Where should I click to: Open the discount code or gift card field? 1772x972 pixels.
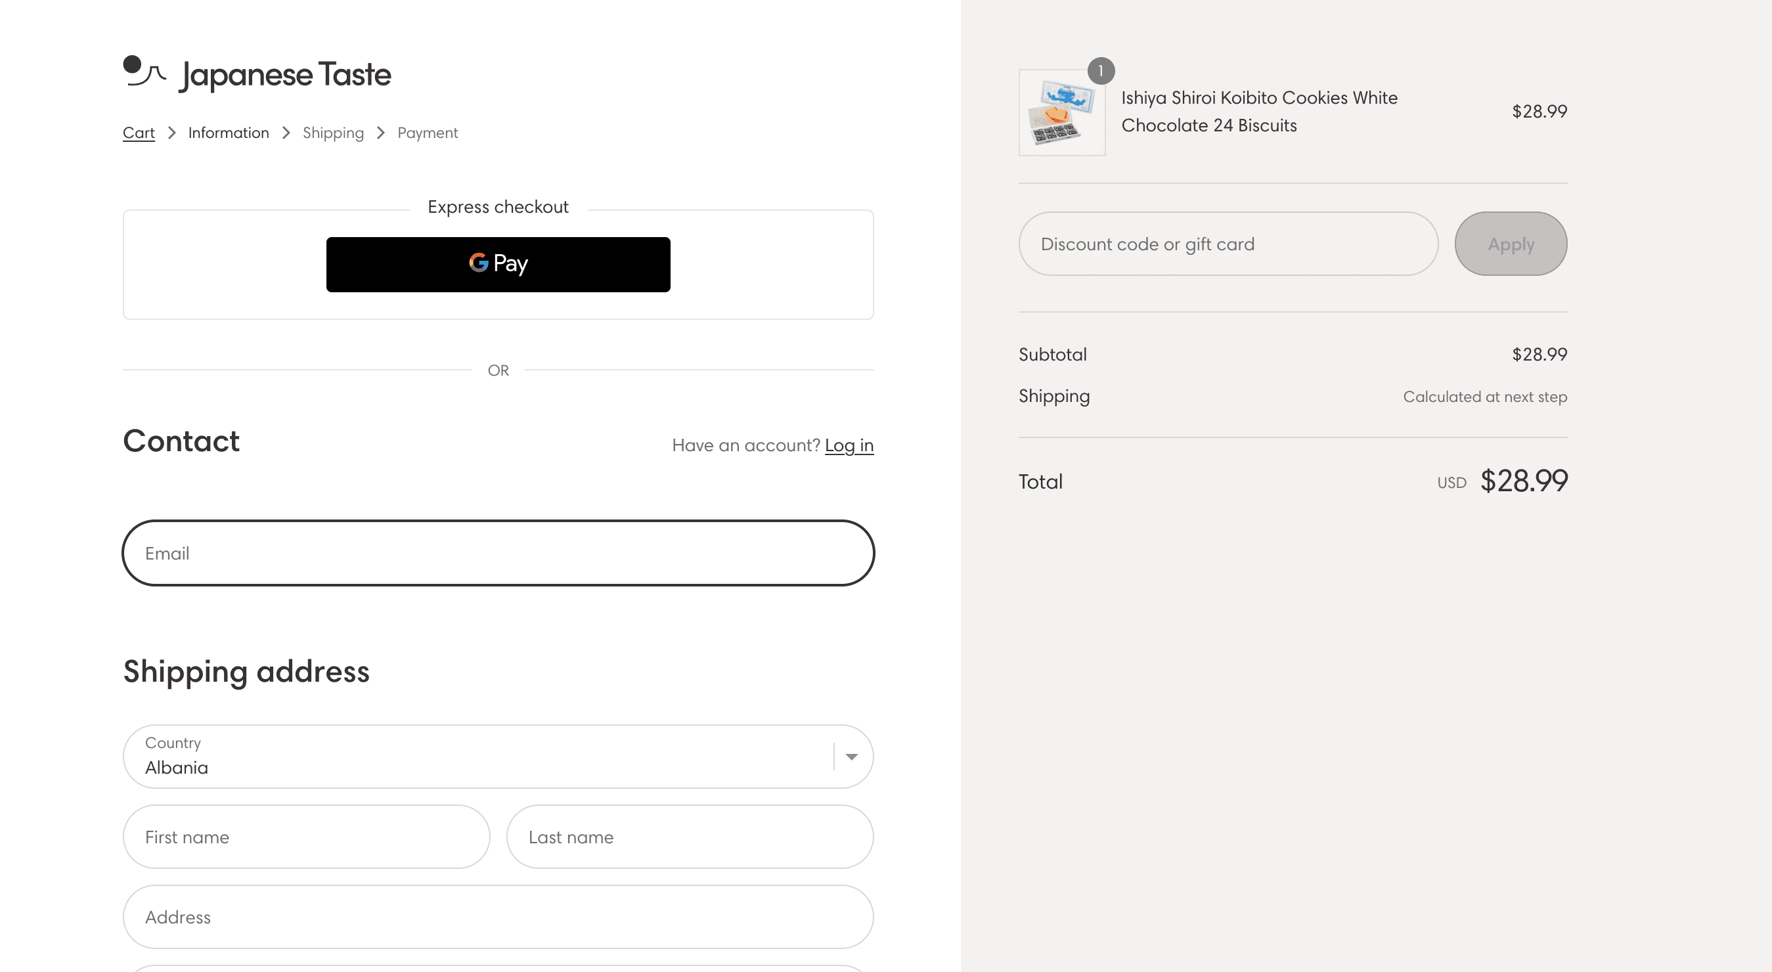(1229, 243)
